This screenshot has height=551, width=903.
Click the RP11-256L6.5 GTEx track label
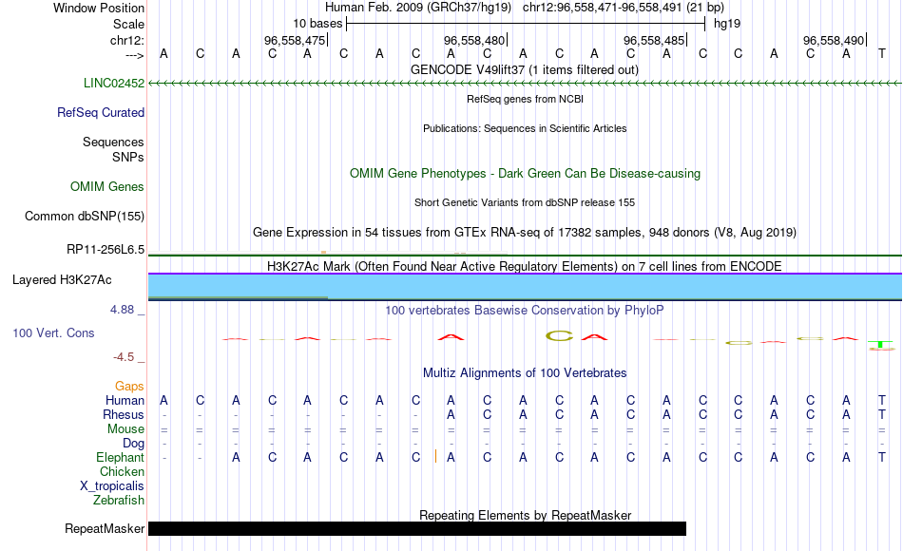coord(106,249)
